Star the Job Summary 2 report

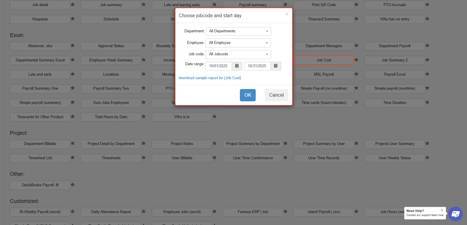(427, 60)
